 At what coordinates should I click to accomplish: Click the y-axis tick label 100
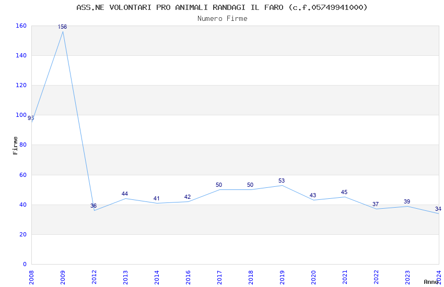point(21,115)
